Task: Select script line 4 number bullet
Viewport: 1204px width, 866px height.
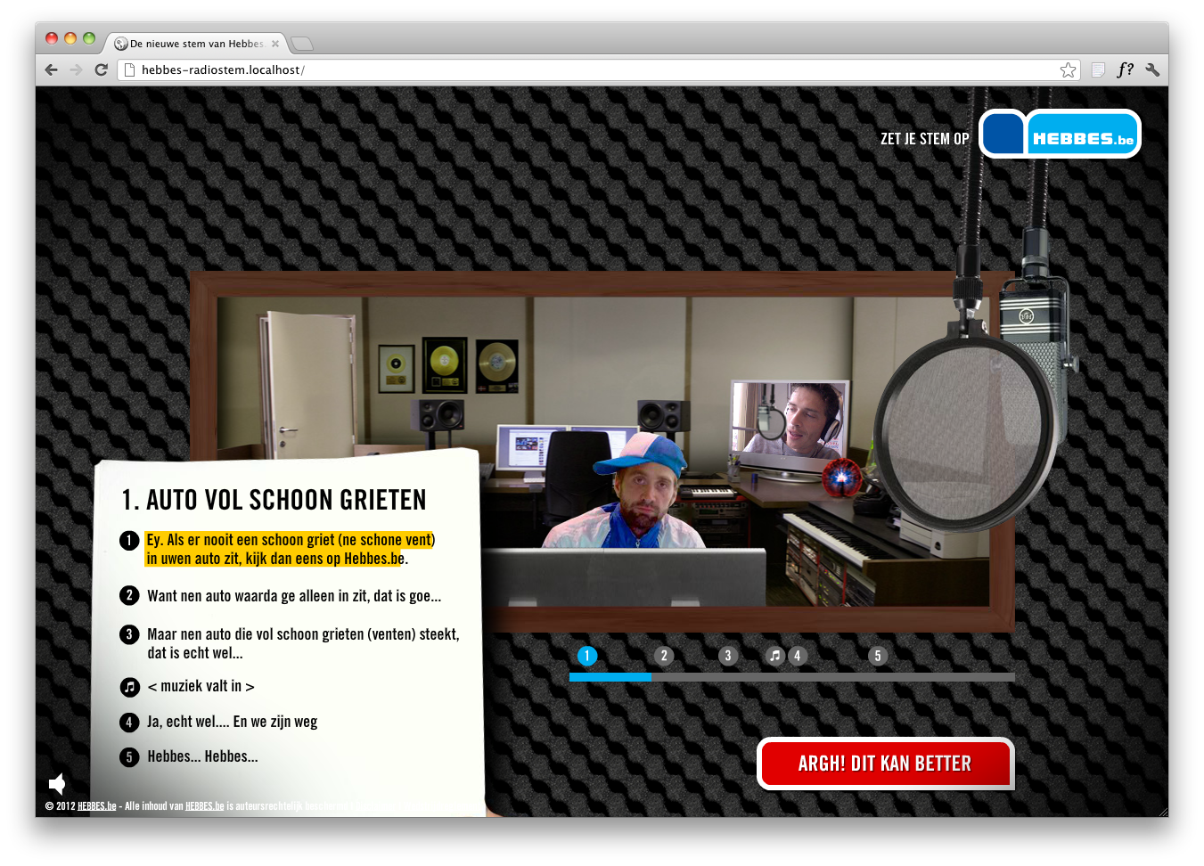Action: 129,723
